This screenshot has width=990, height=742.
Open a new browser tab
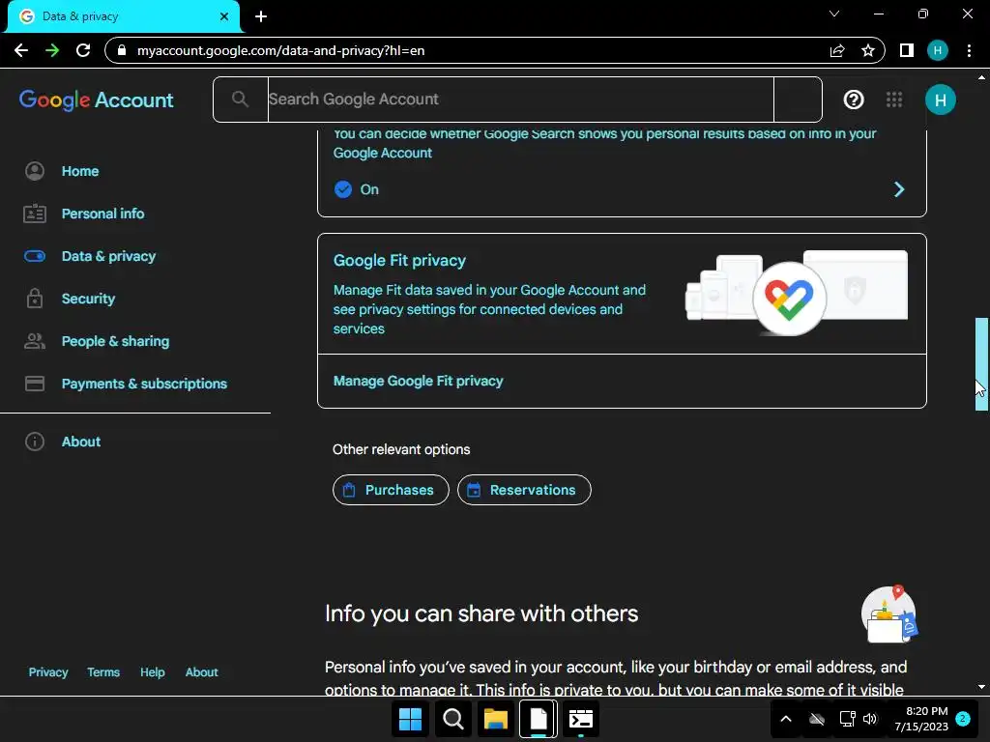coord(261,16)
